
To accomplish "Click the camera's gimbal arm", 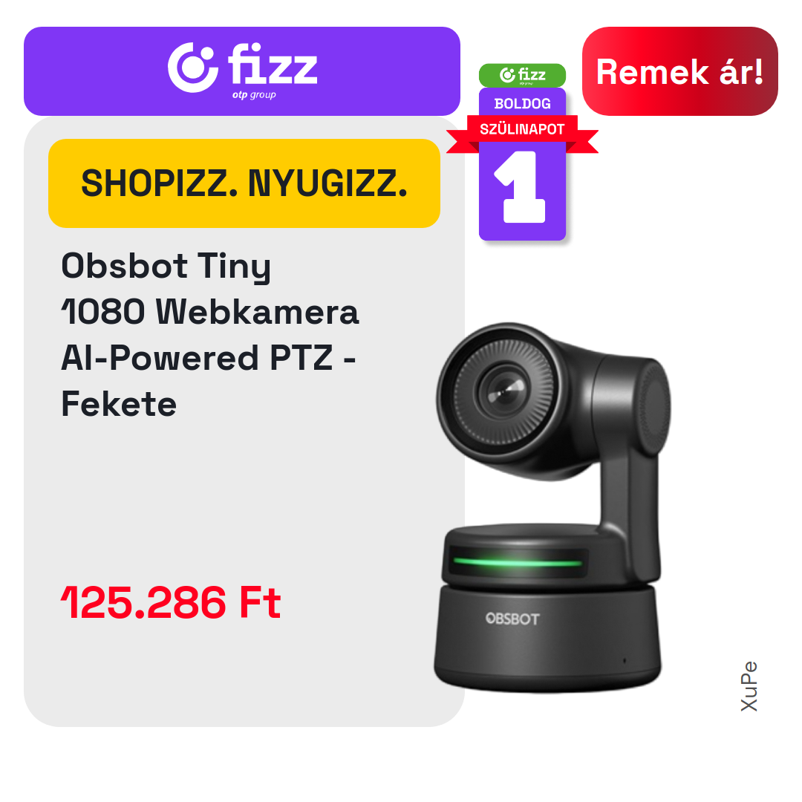I will [x=630, y=460].
